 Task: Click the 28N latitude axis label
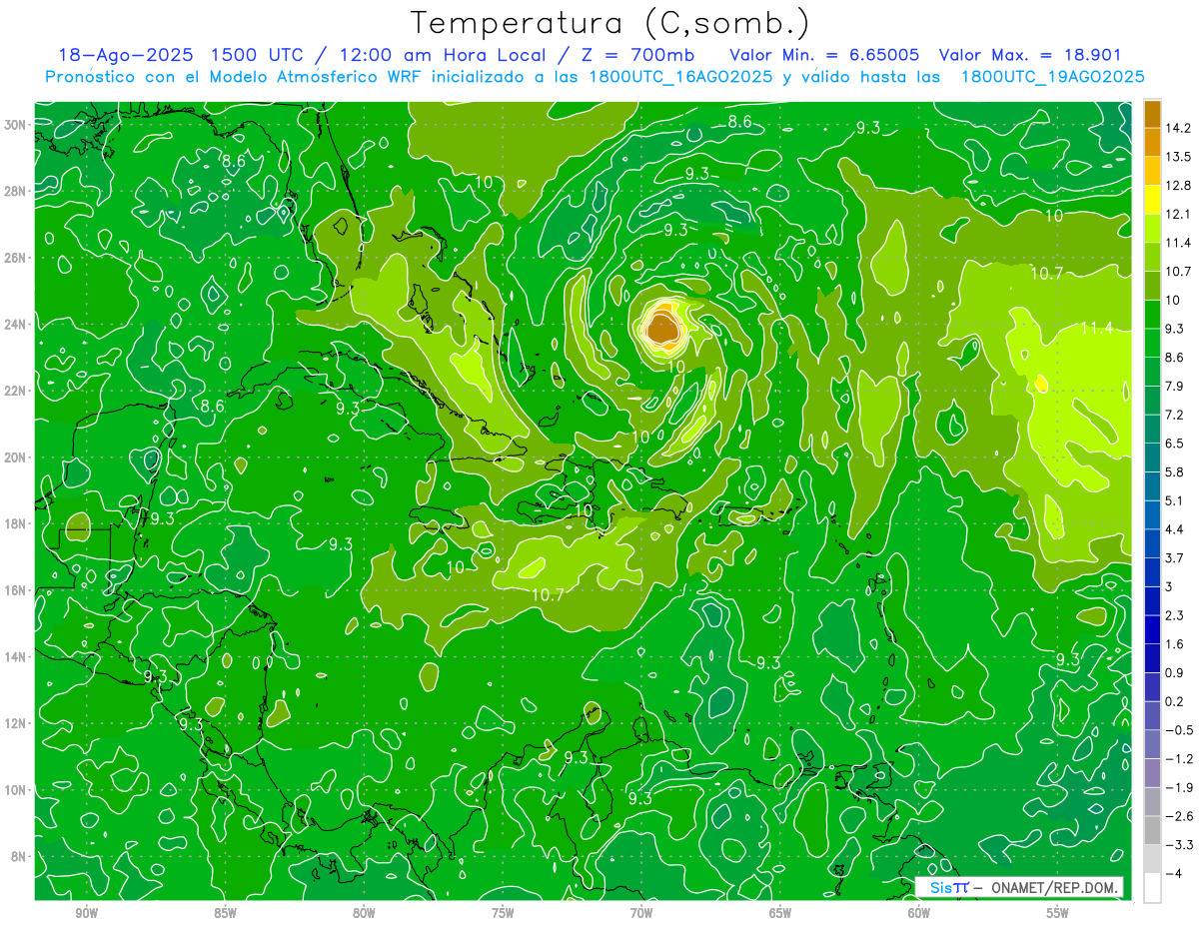tap(16, 191)
